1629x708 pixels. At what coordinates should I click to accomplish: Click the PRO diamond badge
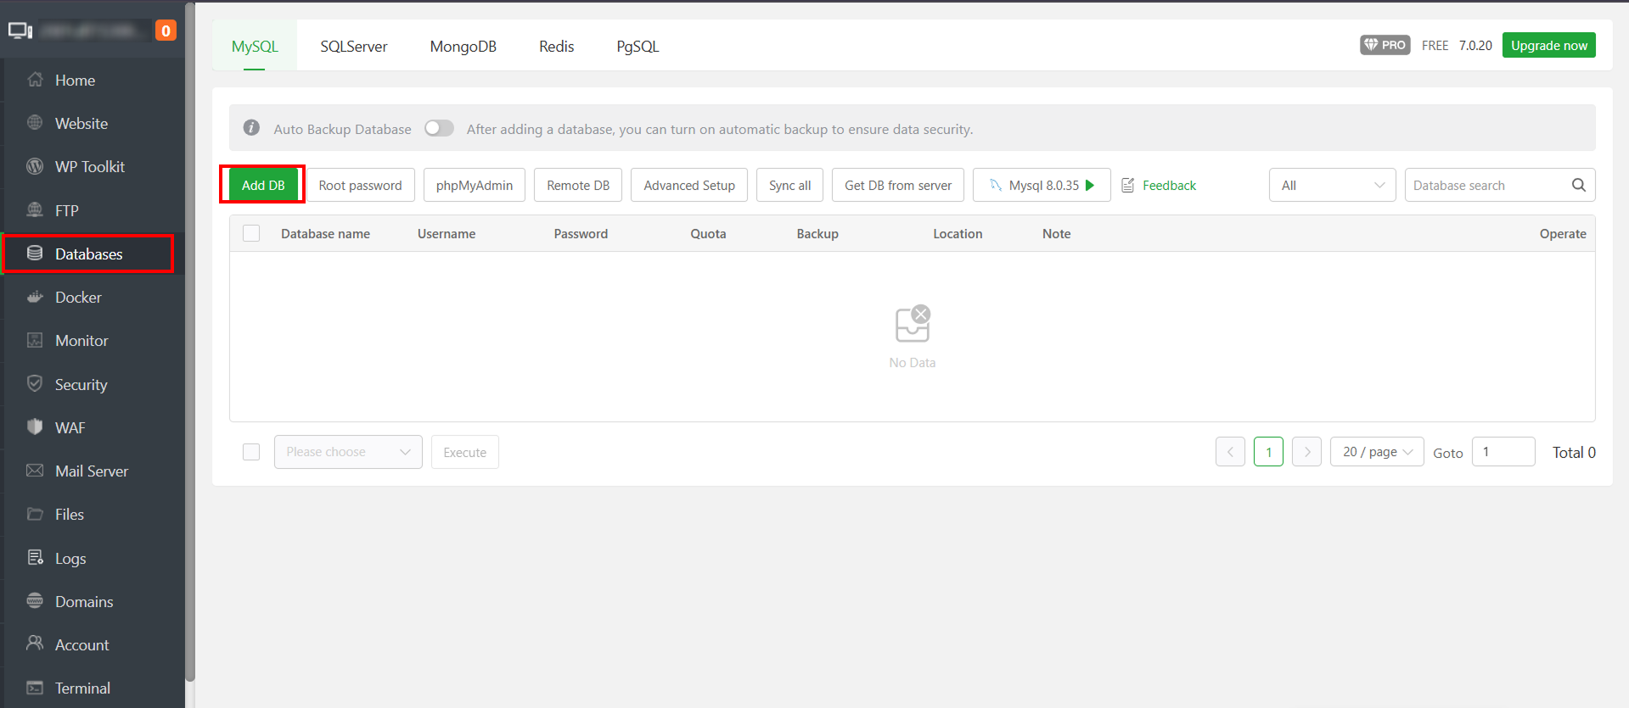pos(1385,45)
